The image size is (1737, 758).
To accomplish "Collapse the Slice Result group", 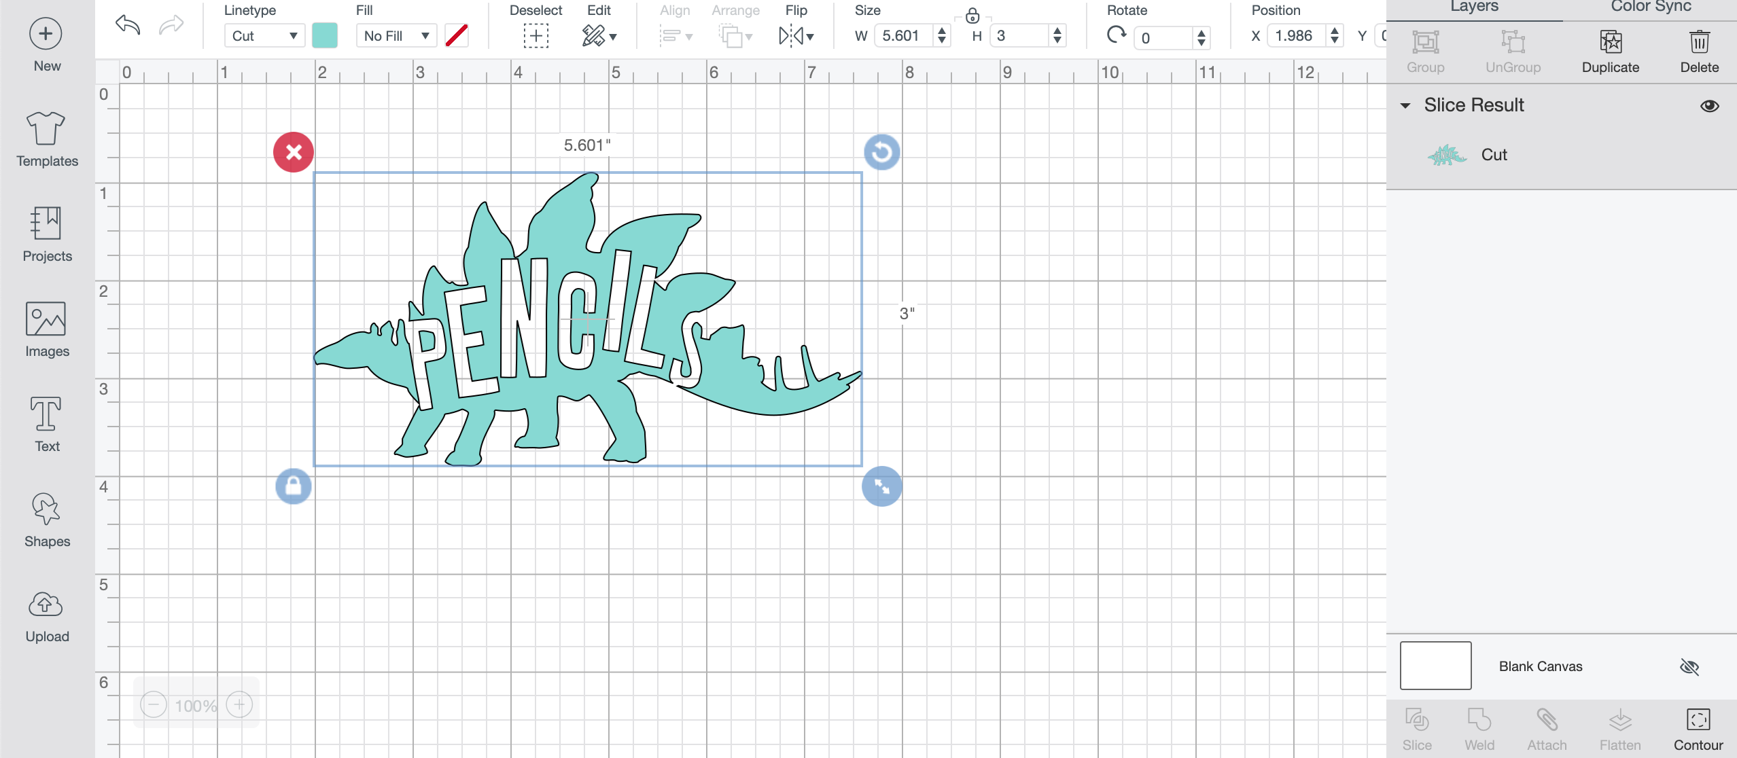I will (1405, 106).
